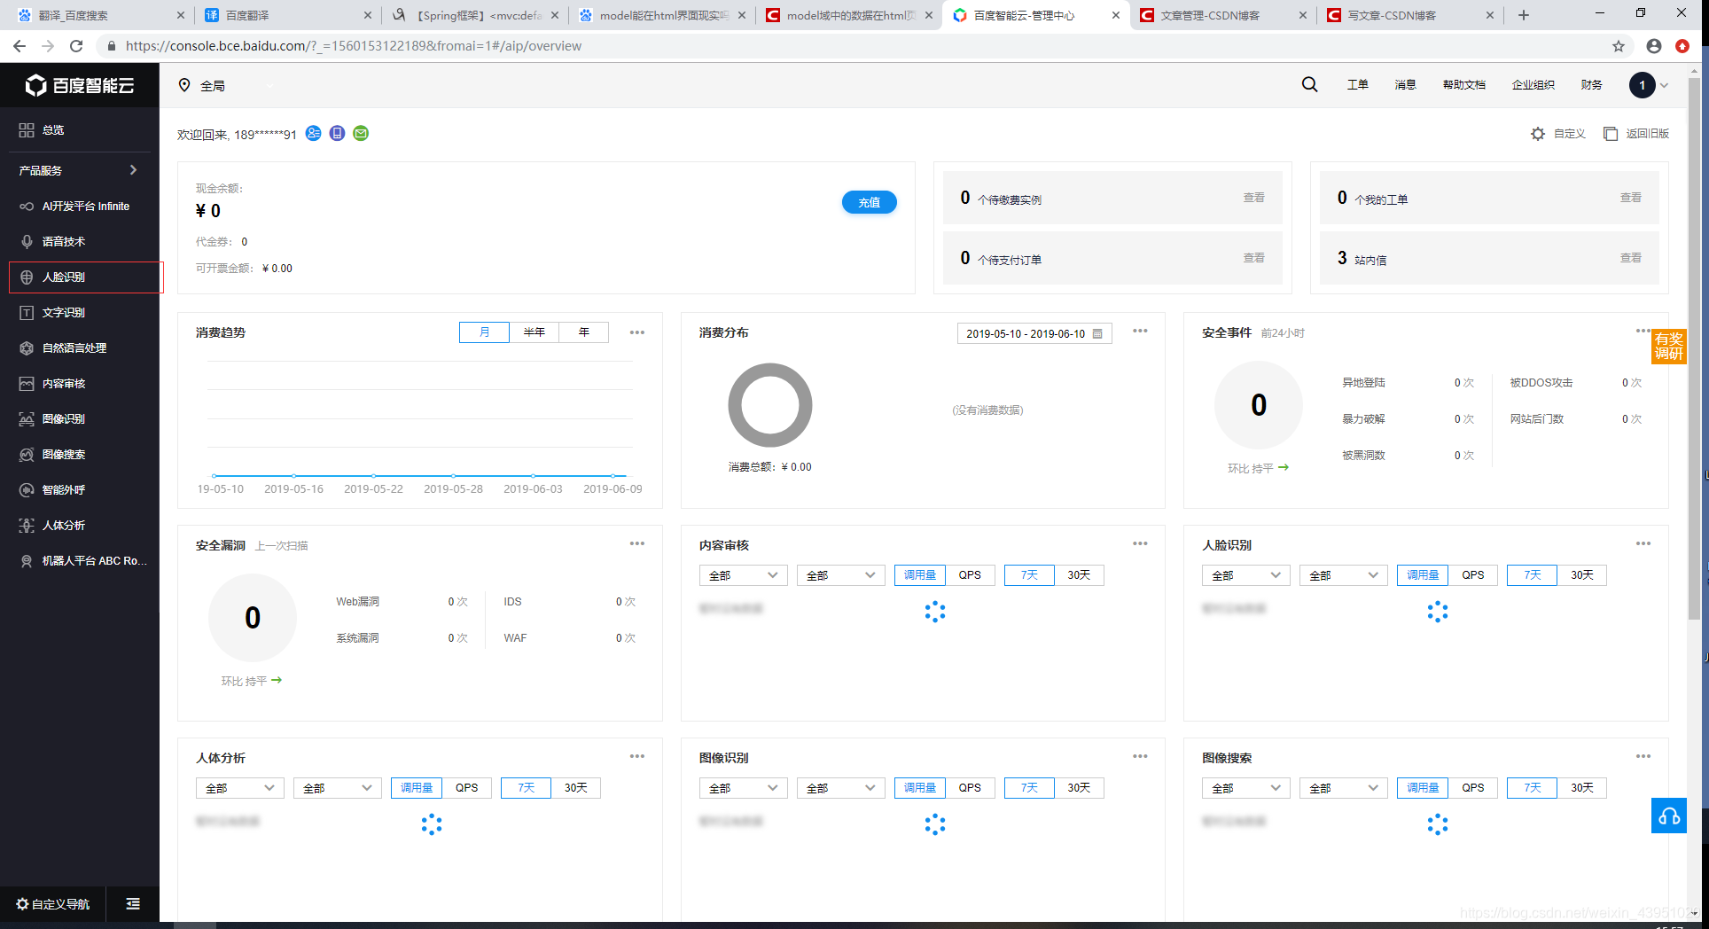Open enterprise organization in header
Viewport: 1709px width, 929px height.
point(1533,85)
